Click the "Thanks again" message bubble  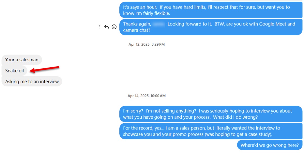point(211,27)
